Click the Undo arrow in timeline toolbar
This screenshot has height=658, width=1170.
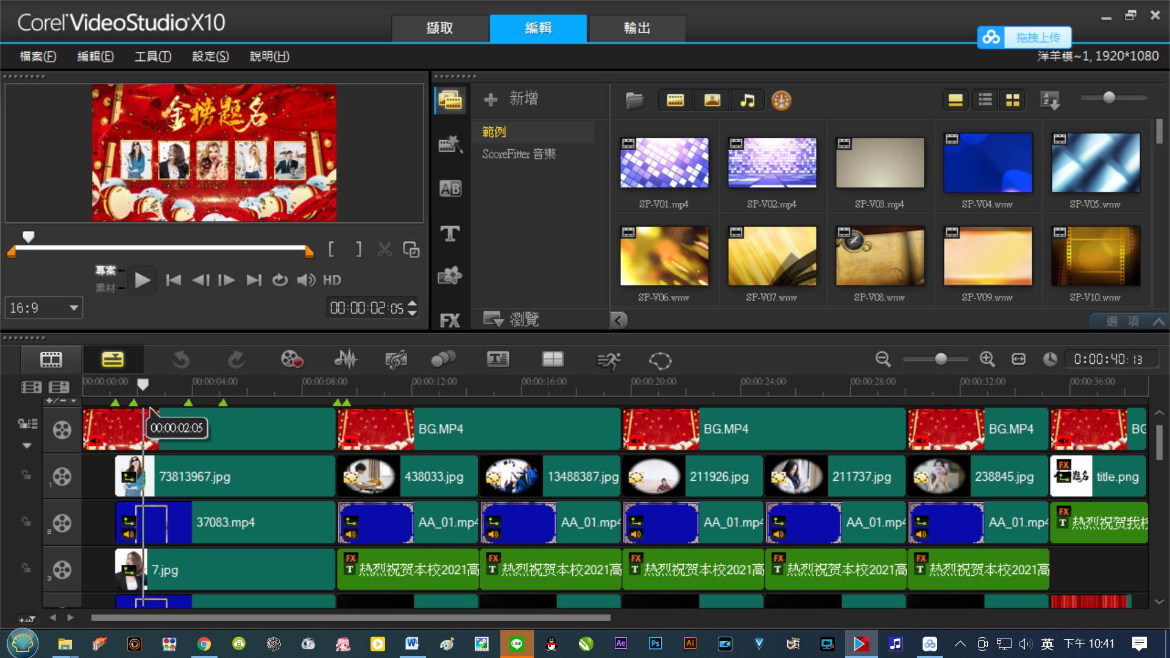(181, 359)
